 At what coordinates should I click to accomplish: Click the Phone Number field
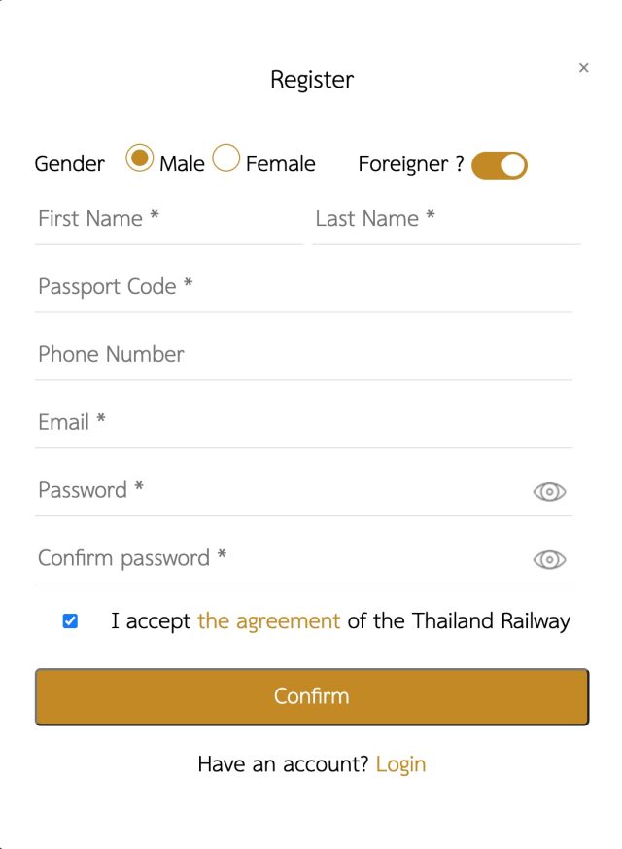[303, 355]
